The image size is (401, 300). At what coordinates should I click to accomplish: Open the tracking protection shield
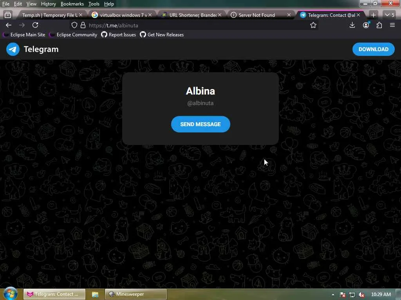(x=74, y=25)
